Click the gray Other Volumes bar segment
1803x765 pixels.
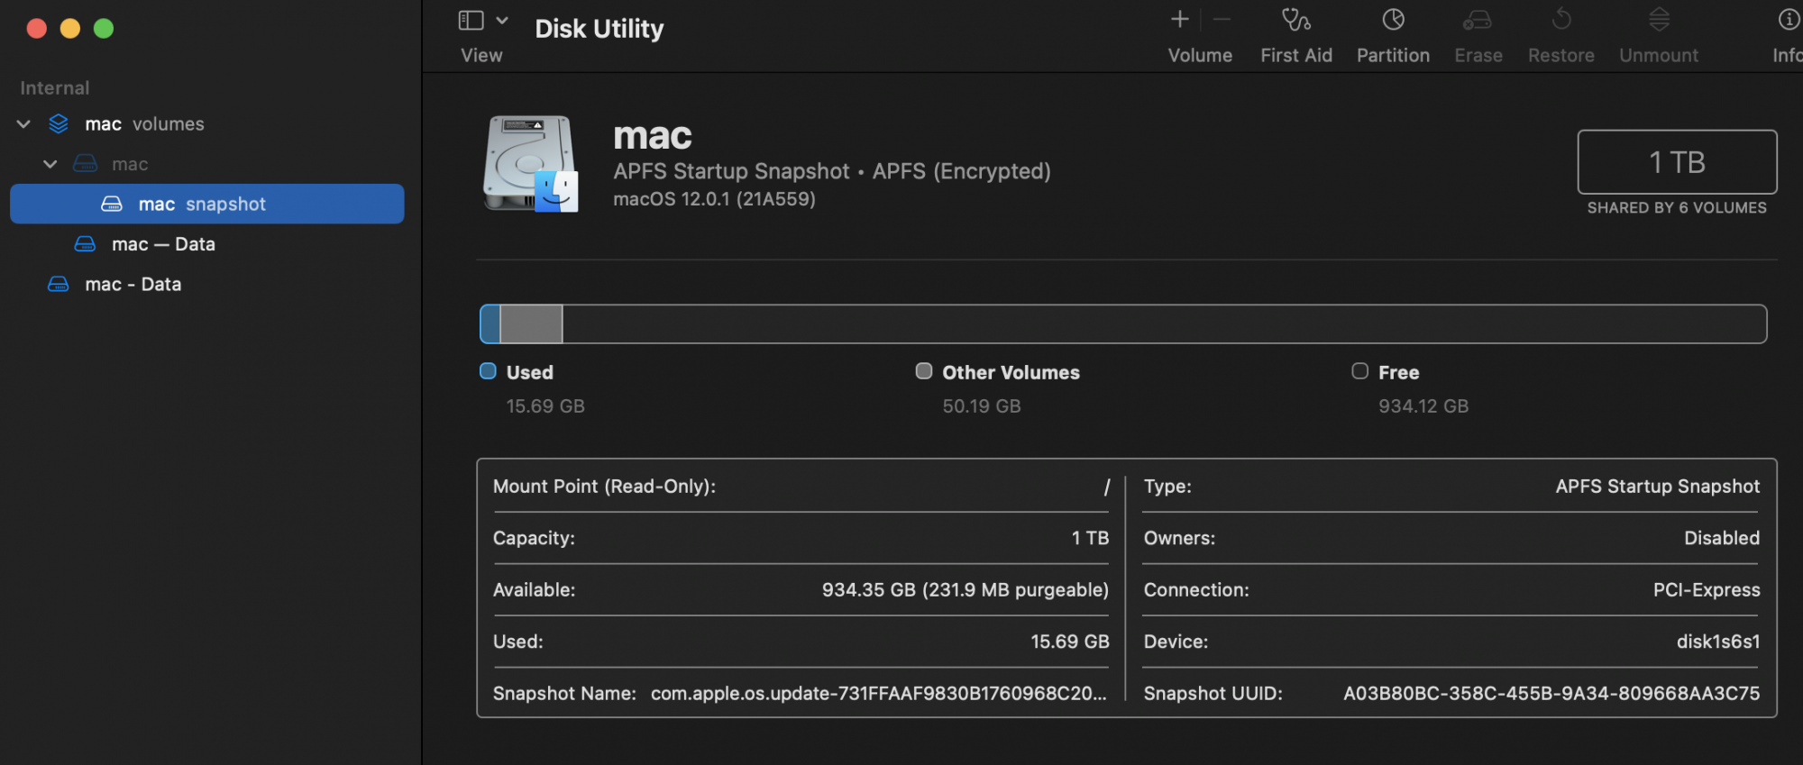tap(532, 324)
